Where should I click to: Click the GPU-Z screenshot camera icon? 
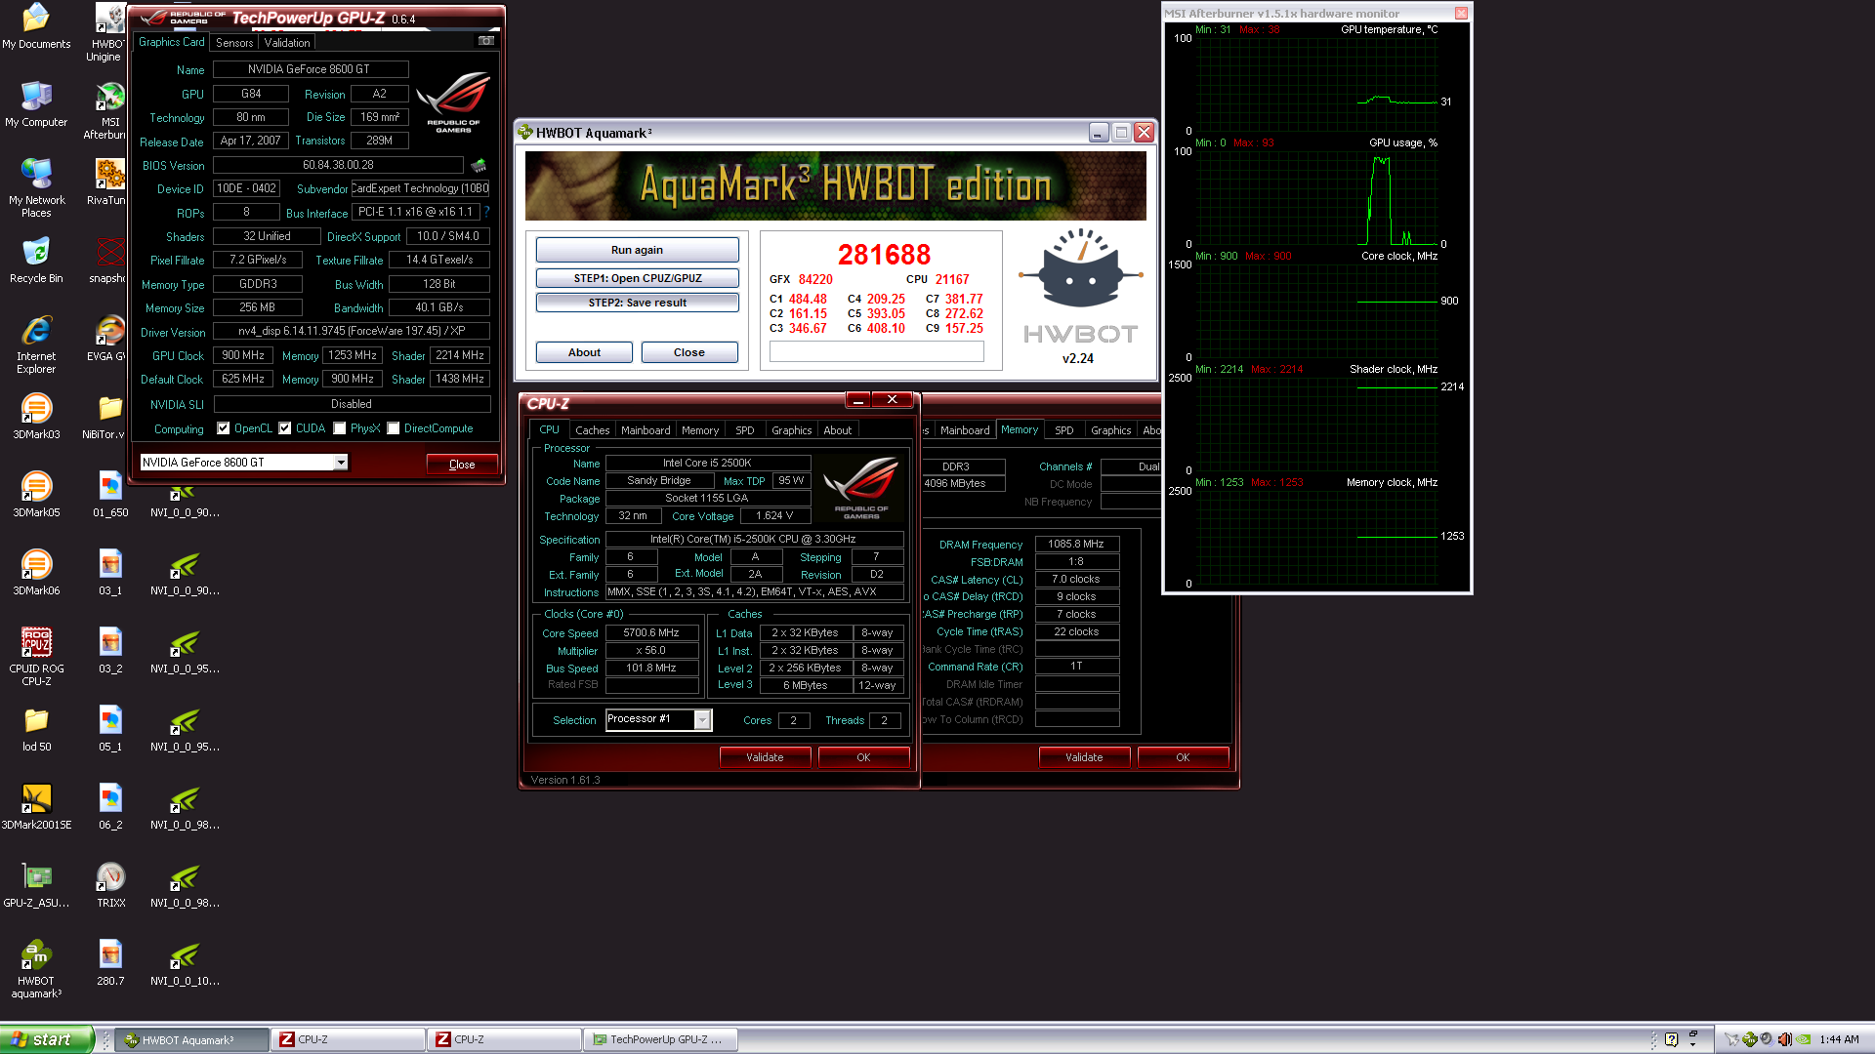coord(486,41)
